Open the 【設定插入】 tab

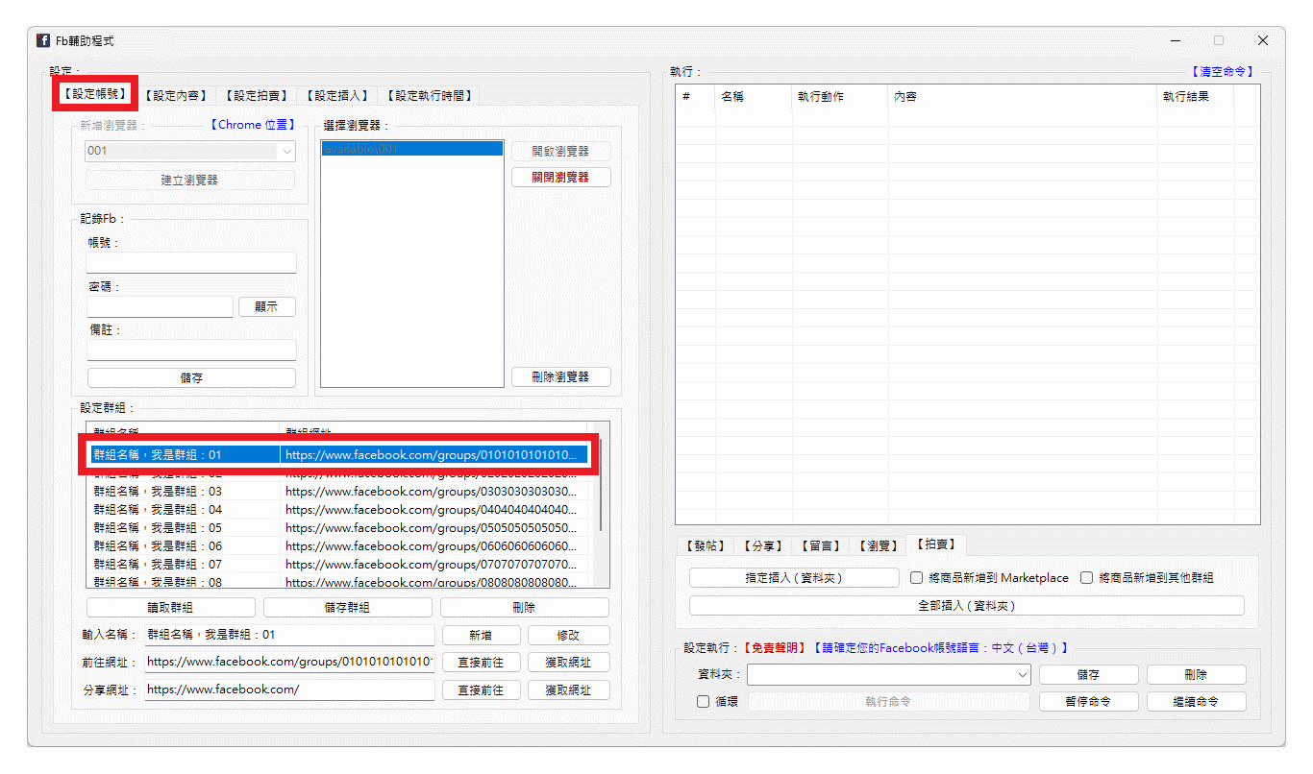(x=336, y=95)
